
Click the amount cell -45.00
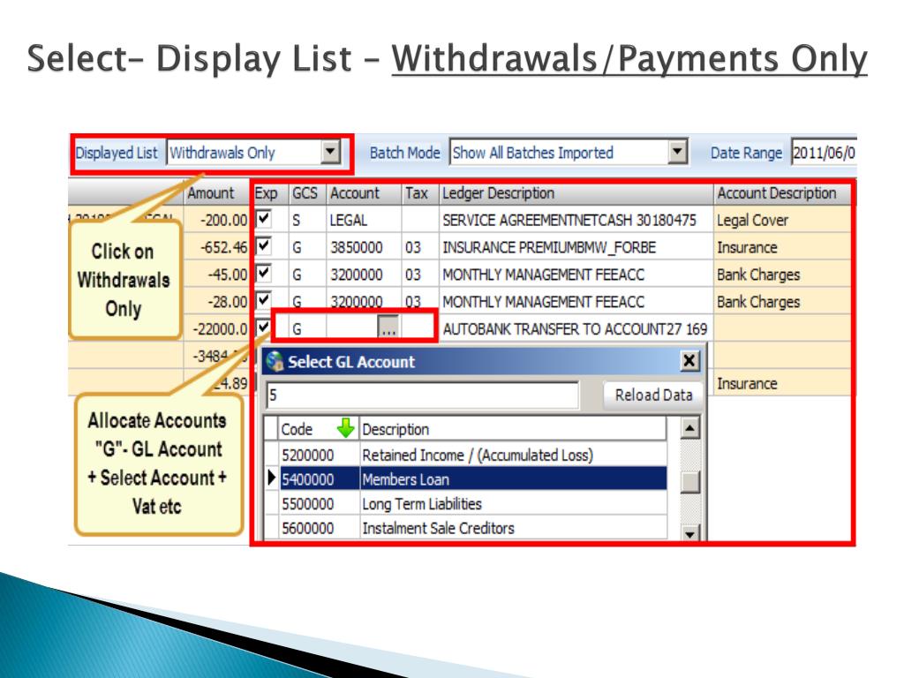[216, 275]
